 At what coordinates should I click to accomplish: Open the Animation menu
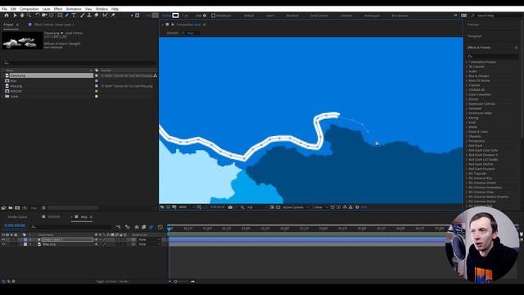74,9
